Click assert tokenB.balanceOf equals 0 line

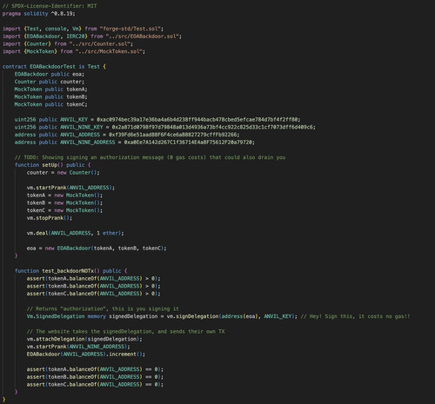click(95, 377)
